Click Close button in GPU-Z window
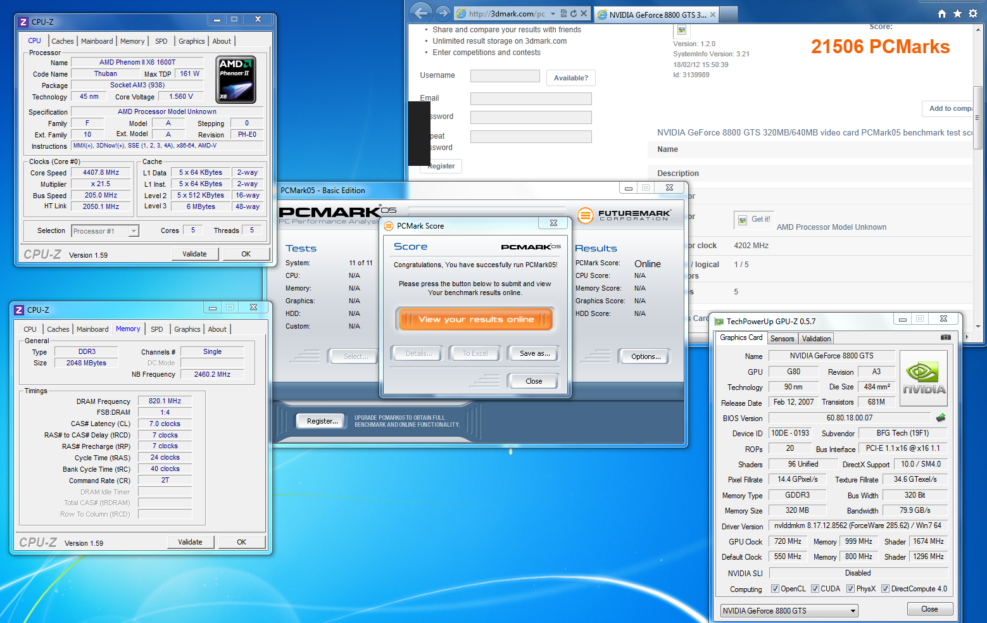 click(x=929, y=609)
